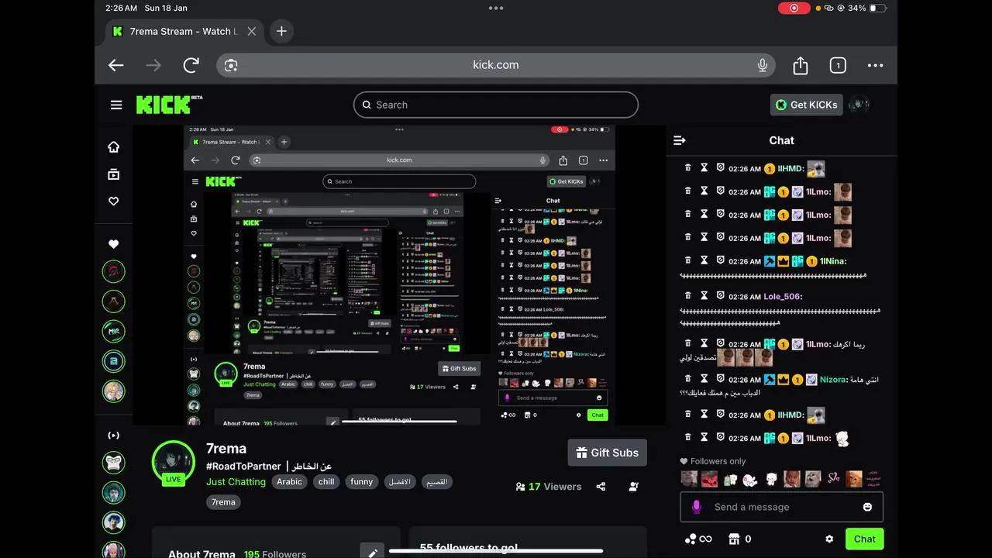Select the القسيم tag

pos(437,481)
